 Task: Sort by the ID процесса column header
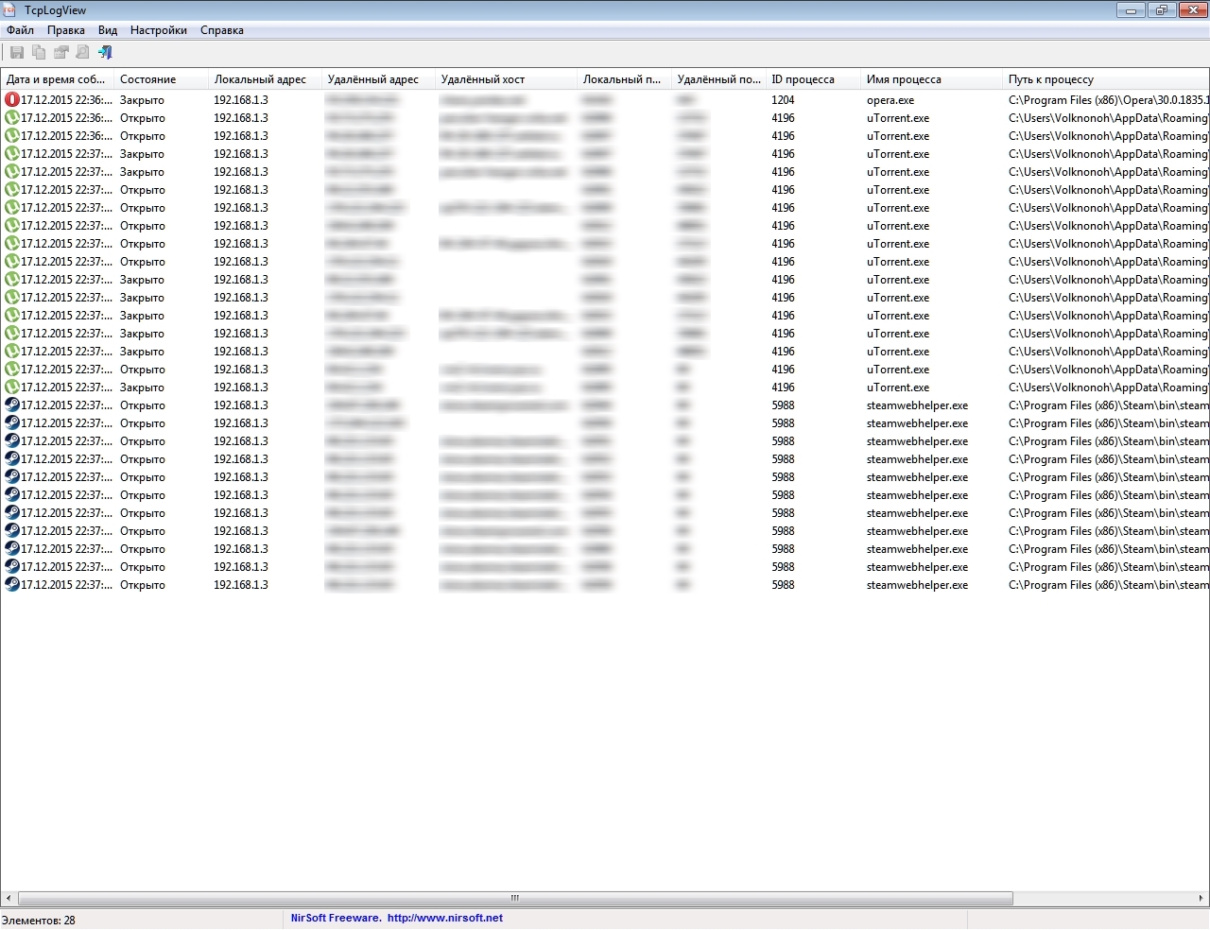(813, 79)
